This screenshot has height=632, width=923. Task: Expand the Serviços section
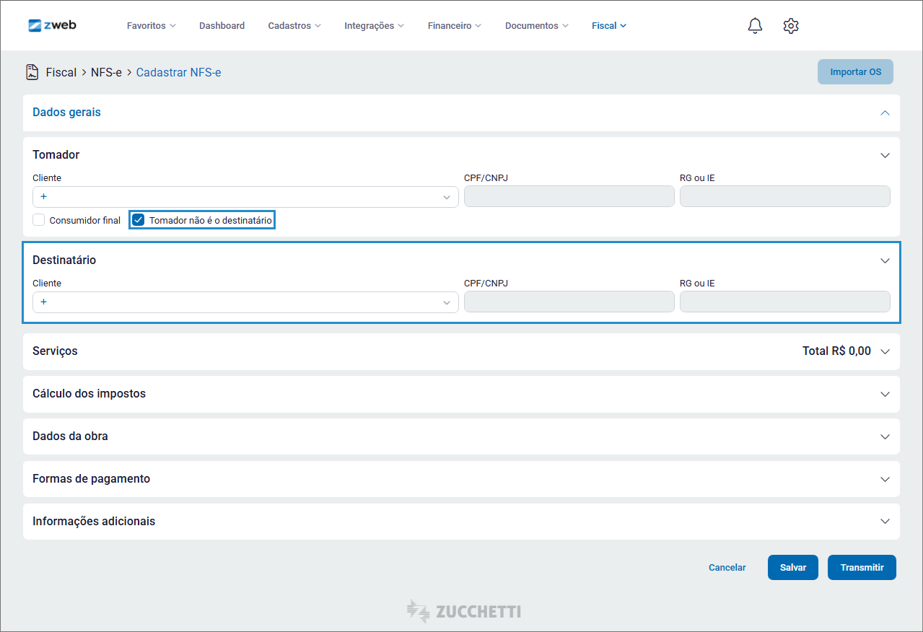885,351
